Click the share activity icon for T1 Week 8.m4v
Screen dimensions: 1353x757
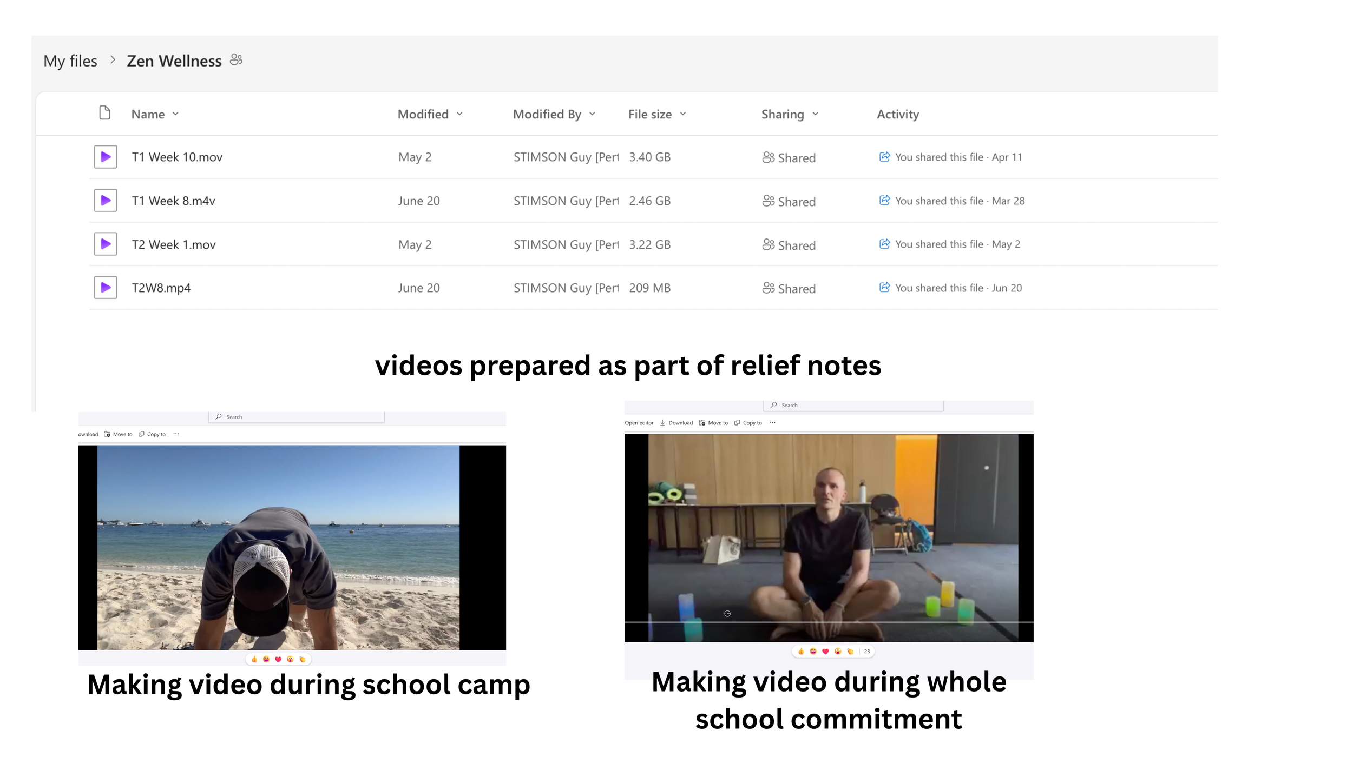(x=884, y=201)
